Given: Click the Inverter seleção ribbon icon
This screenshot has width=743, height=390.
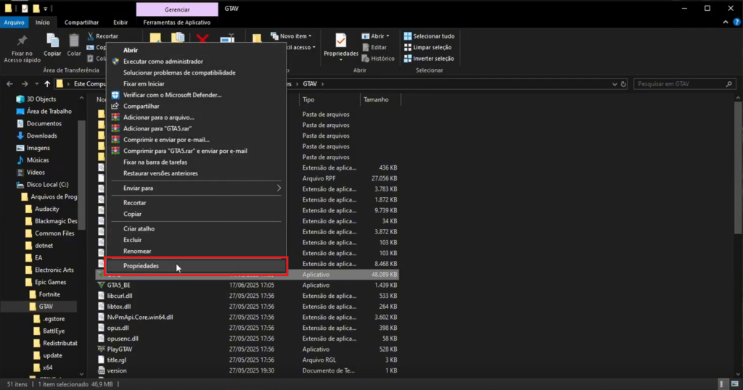Looking at the screenshot, I should point(408,59).
